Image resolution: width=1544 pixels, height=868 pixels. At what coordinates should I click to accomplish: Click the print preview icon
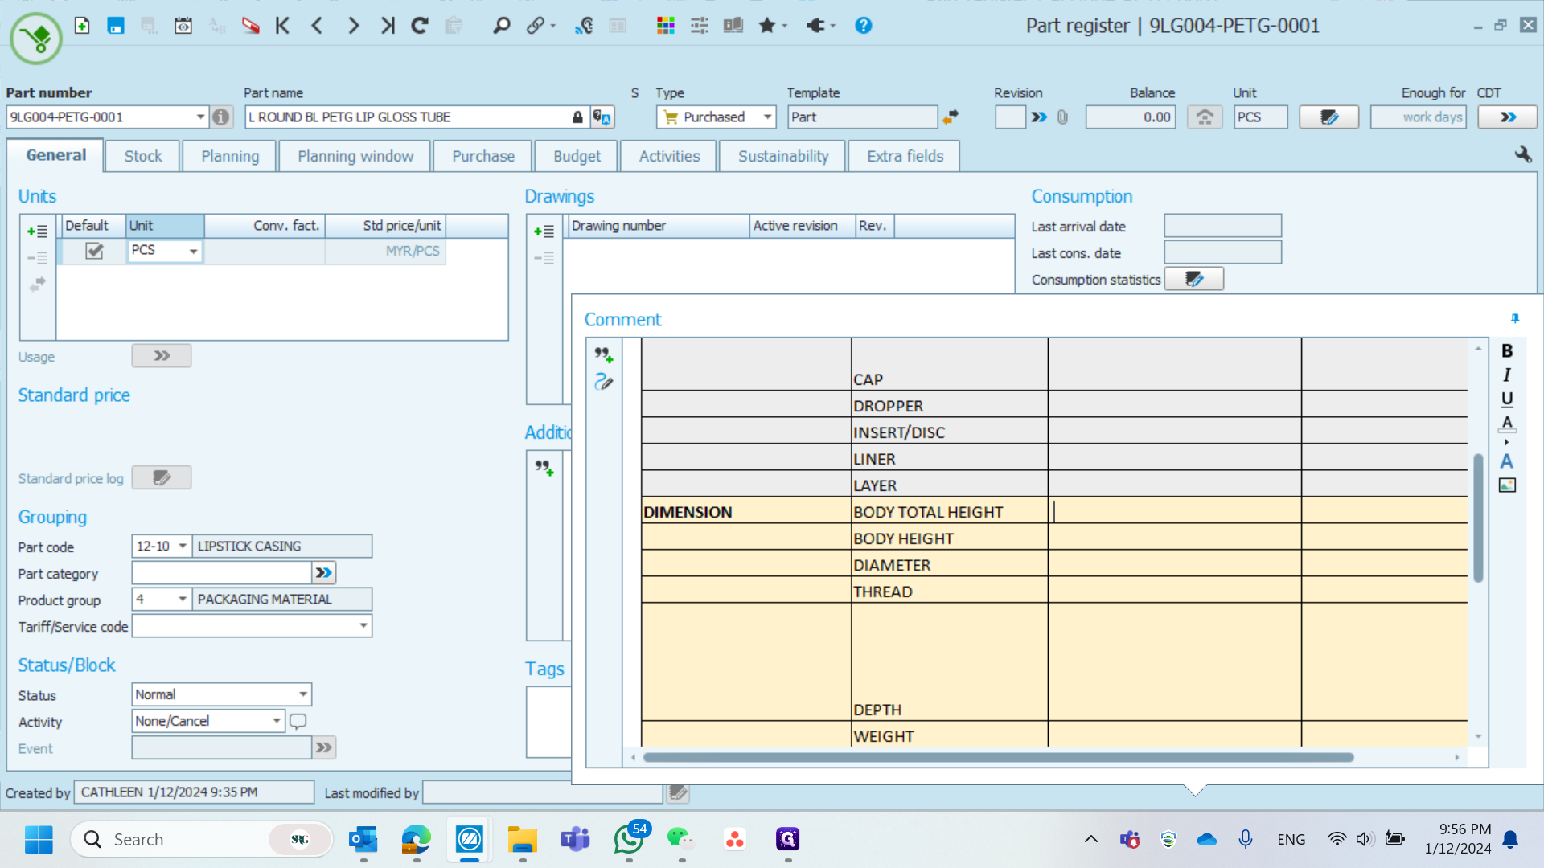[x=183, y=26]
